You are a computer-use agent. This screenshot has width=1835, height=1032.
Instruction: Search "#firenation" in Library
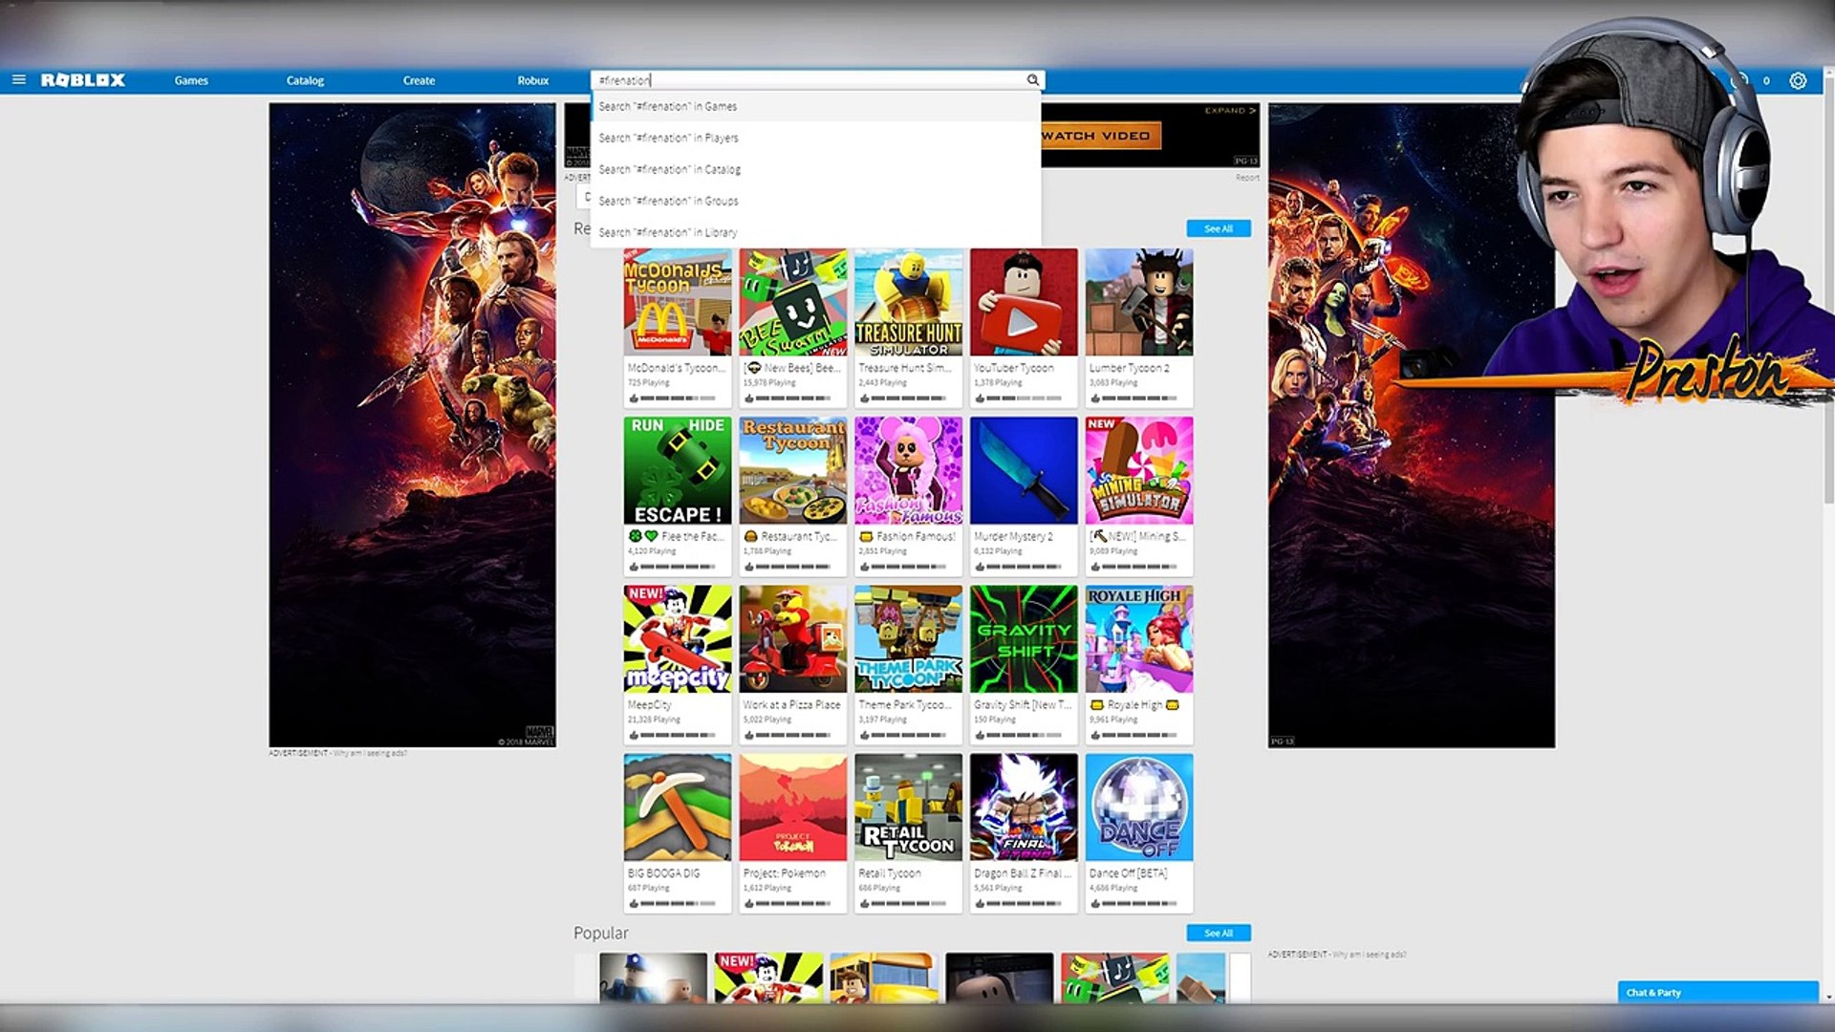click(x=815, y=232)
